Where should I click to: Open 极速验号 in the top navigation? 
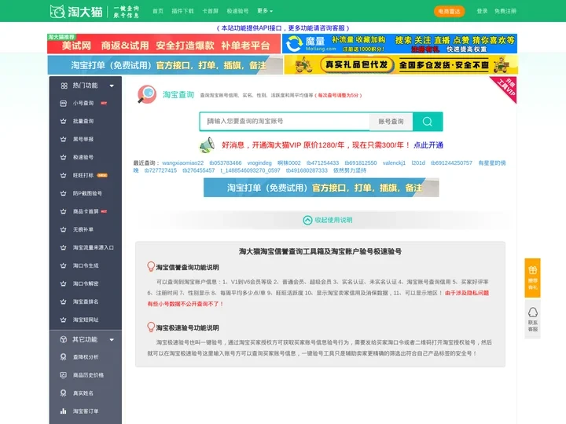click(x=237, y=11)
